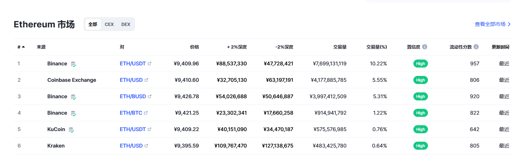Click the reserves badge icon on Binance row 1
Image resolution: width=529 pixels, height=157 pixels.
[73, 64]
